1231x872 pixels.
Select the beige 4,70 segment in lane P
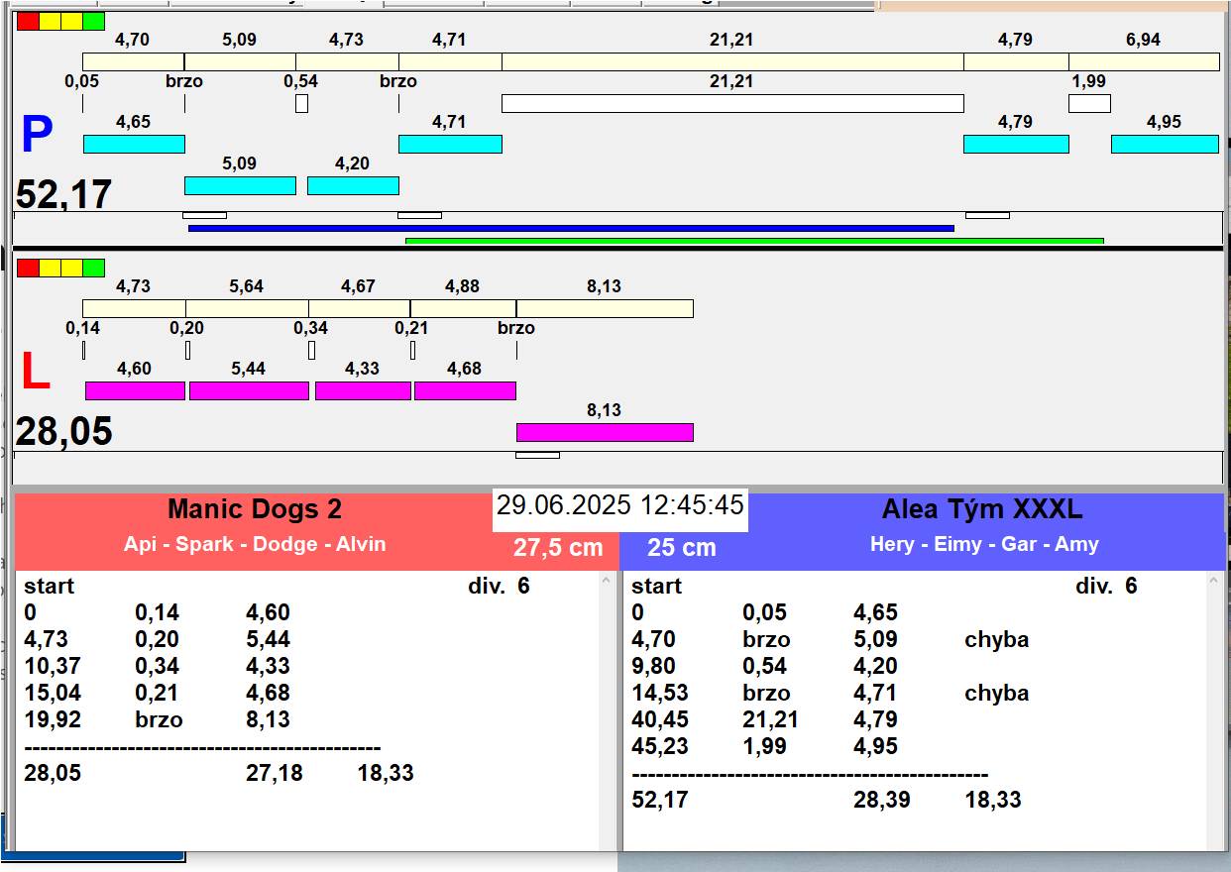click(133, 61)
